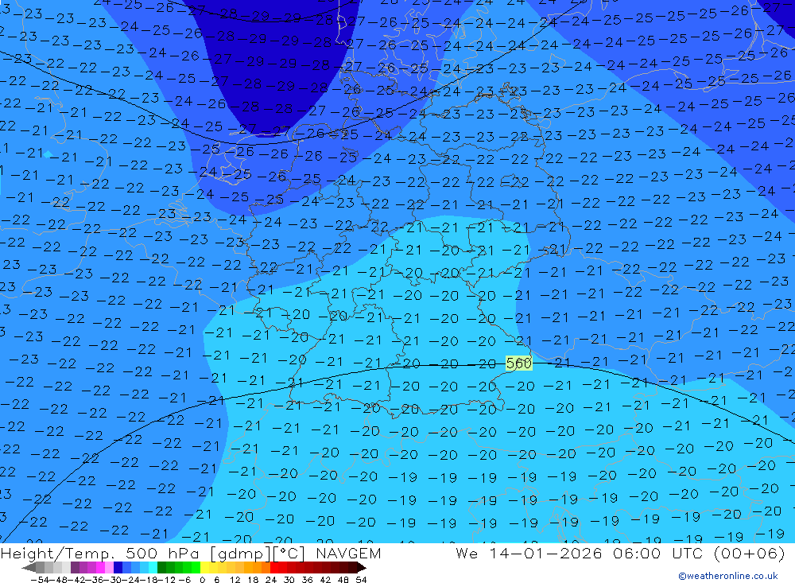Click the '54' legend scale label at the right end
795x583 pixels.
(361, 580)
